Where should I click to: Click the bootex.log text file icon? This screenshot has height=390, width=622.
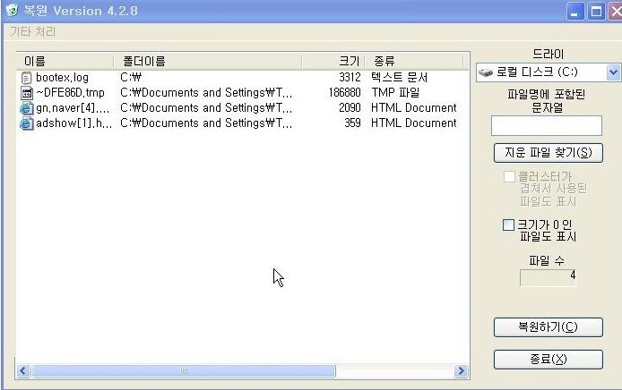pyautogui.click(x=26, y=78)
